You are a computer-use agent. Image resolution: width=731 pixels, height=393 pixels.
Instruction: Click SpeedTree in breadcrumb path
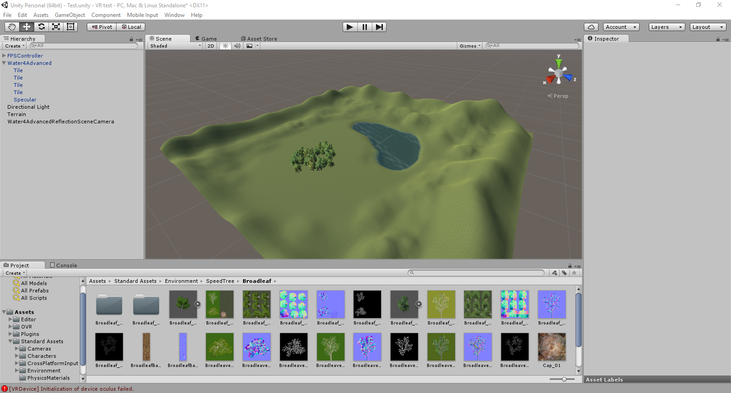(x=220, y=281)
